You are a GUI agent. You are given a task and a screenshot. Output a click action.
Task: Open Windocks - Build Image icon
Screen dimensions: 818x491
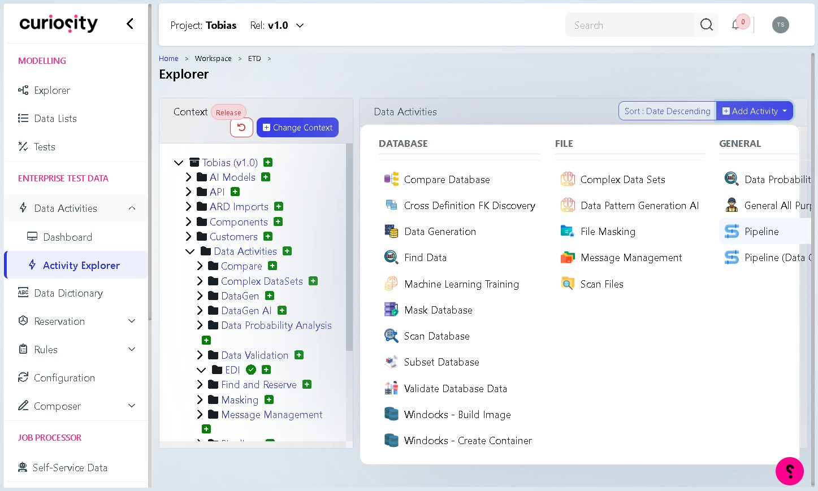point(391,414)
